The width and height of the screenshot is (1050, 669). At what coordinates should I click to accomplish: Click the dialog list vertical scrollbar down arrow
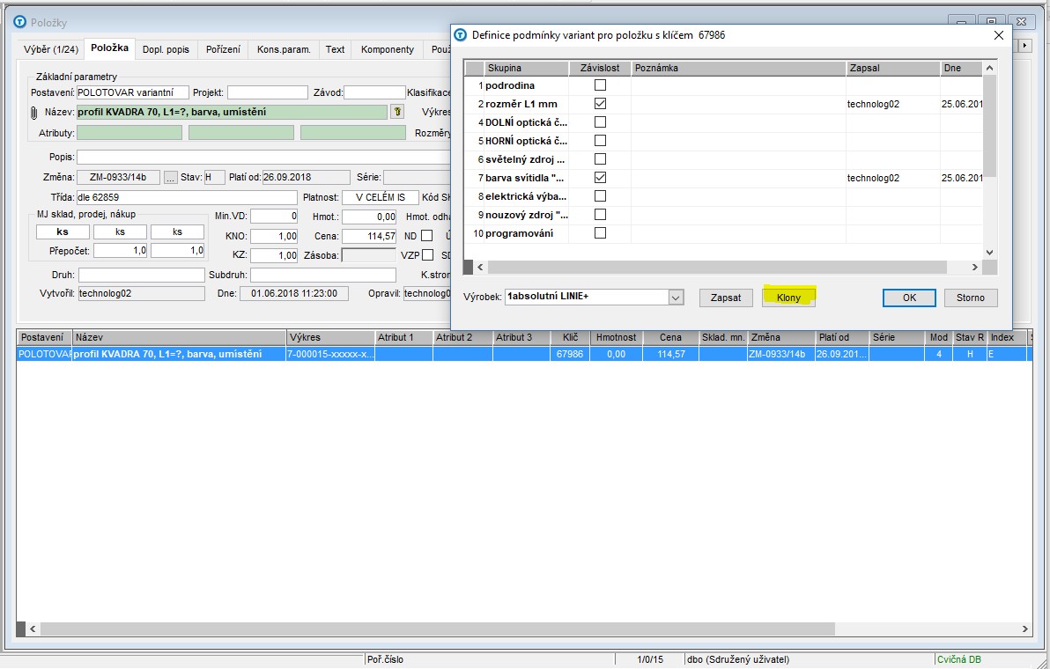pyautogui.click(x=990, y=253)
